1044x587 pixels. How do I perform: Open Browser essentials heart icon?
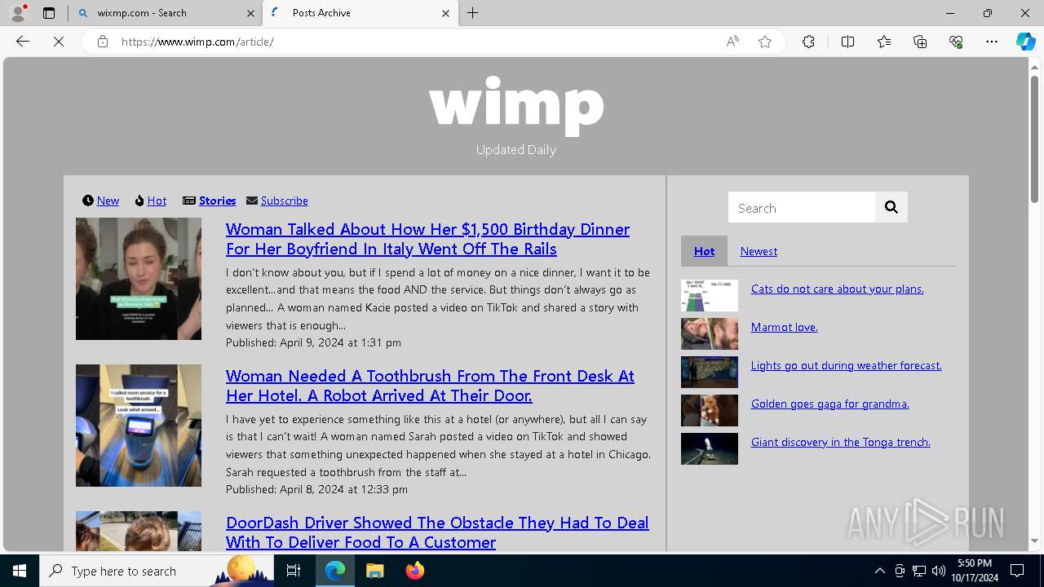pos(956,42)
